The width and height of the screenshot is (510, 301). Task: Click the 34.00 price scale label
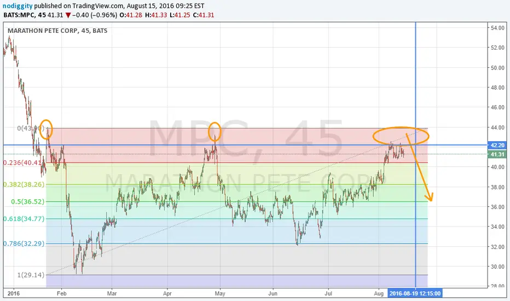497,227
